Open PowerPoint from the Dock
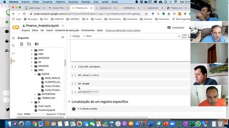 (166, 124)
